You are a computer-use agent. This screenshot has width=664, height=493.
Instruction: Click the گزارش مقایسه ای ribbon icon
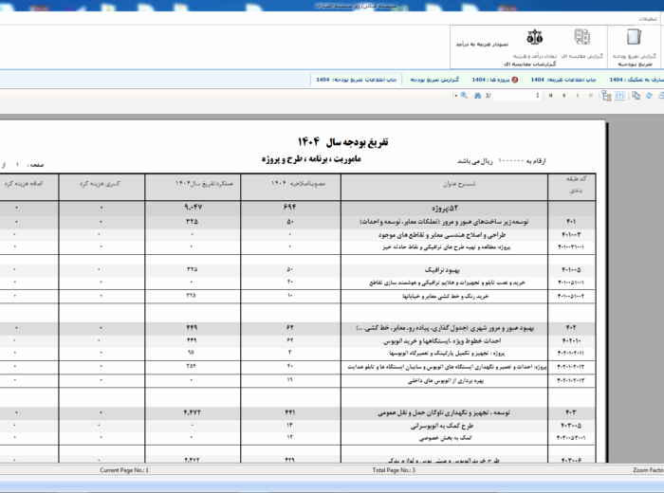pos(581,41)
